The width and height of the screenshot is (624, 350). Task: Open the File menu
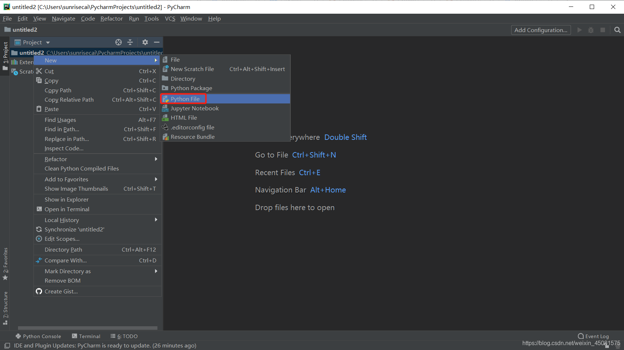[7, 18]
